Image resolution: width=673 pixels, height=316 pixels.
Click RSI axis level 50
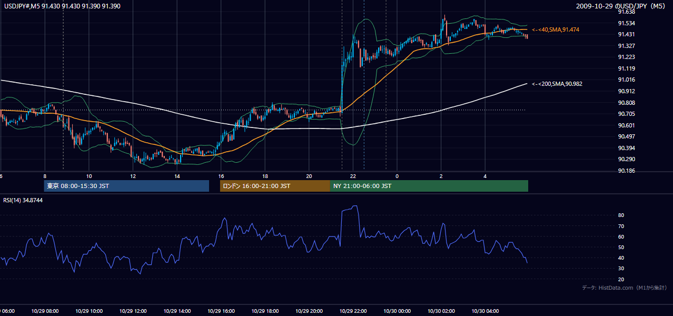coord(621,247)
